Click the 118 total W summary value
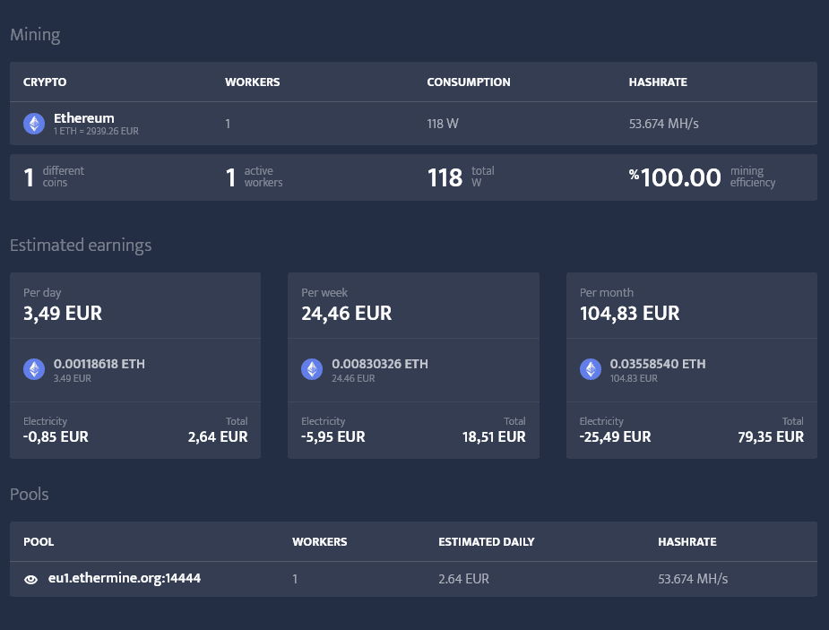This screenshot has height=630, width=829. click(445, 177)
